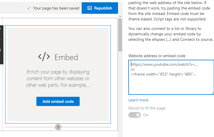Open the Learn more link
Screen dimensions: 214x137
point(138,100)
